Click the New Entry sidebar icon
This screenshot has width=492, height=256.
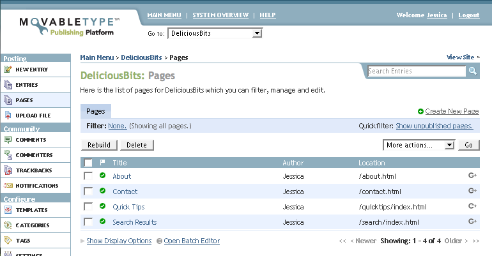[8, 70]
